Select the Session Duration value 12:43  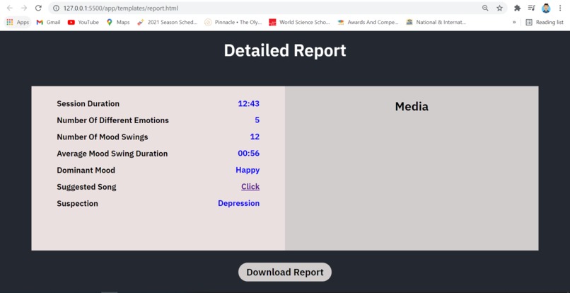(x=249, y=104)
